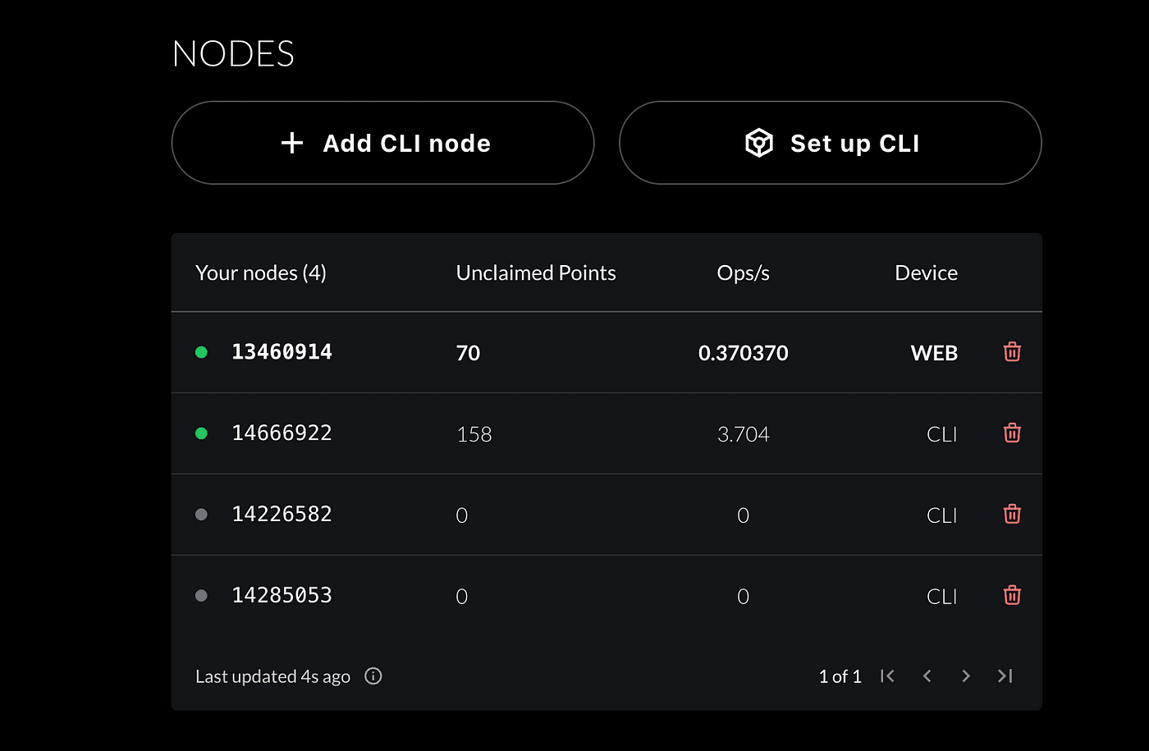Go to next page of nodes

pos(966,676)
